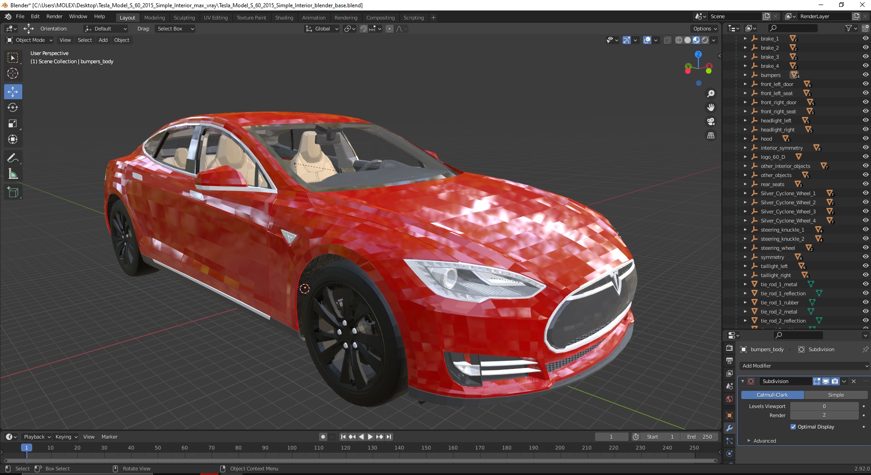Collapse the Subdivision modifier panel

pyautogui.click(x=743, y=381)
